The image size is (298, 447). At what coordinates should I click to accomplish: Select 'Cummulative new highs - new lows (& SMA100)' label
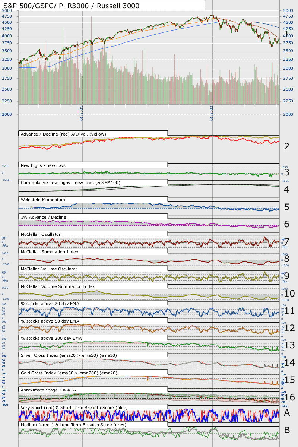pyautogui.click(x=70, y=183)
